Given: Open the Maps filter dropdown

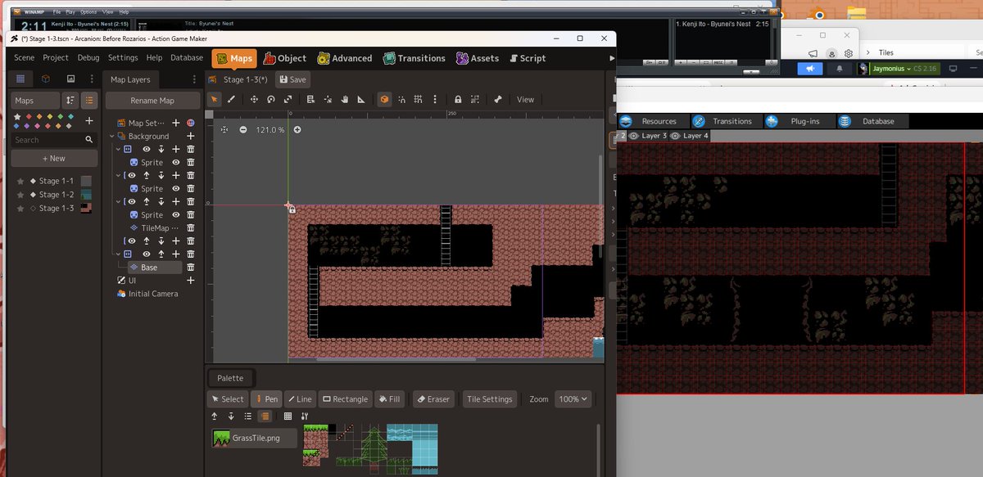Looking at the screenshot, I should 35,100.
